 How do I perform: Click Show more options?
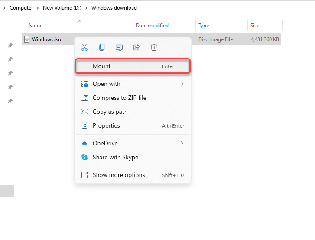click(x=119, y=175)
